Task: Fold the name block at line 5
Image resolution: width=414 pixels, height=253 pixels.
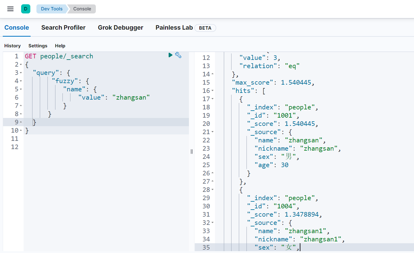Action: pyautogui.click(x=21, y=90)
